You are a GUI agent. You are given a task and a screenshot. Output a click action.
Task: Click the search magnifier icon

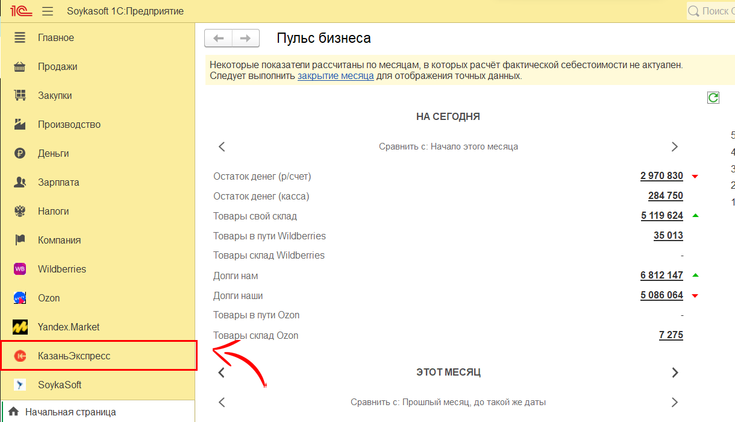[693, 11]
